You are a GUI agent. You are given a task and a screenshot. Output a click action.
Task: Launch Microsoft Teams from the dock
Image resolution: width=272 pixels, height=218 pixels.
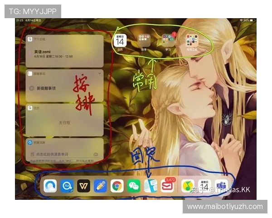(221, 186)
